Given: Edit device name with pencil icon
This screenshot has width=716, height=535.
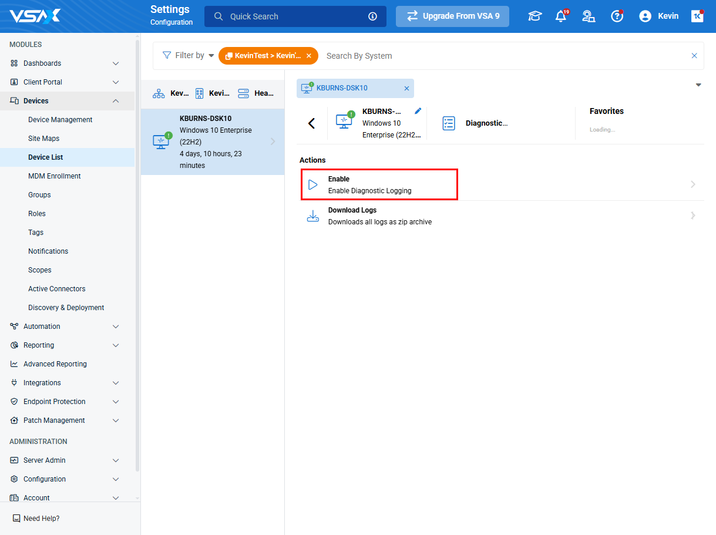Looking at the screenshot, I should point(418,111).
